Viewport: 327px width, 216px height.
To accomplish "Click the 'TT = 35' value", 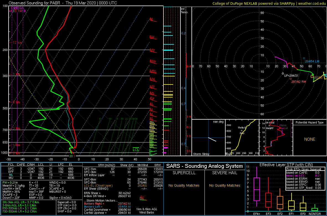I will point(34,186).
